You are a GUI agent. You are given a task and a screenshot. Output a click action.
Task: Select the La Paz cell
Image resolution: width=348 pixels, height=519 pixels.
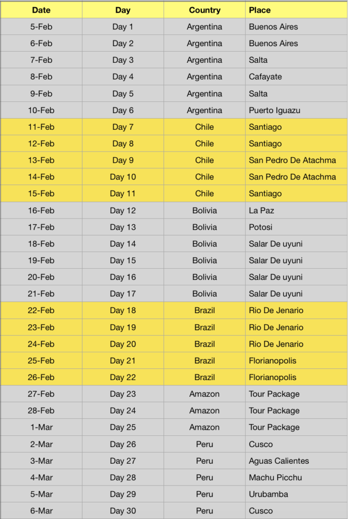tap(296, 210)
